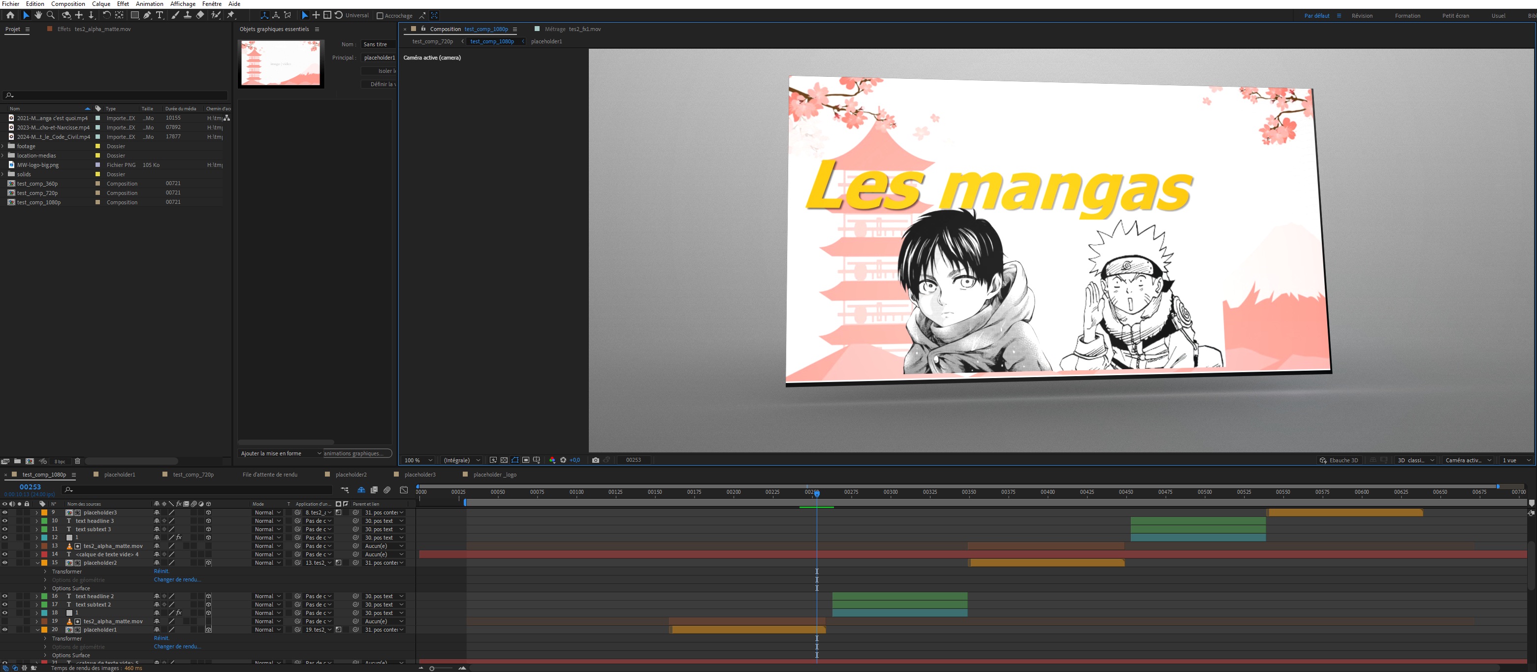1537x672 pixels.
Task: Select the Pen tool
Action: point(147,15)
